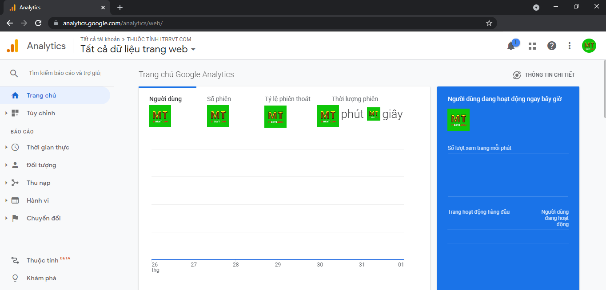Click the Trang hoạt động hàng đầu label
606x290 pixels.
(x=478, y=212)
